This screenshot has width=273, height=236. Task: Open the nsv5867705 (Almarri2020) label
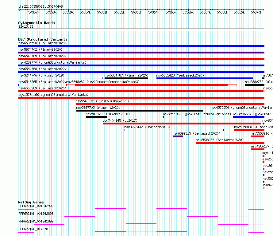coord(98,108)
